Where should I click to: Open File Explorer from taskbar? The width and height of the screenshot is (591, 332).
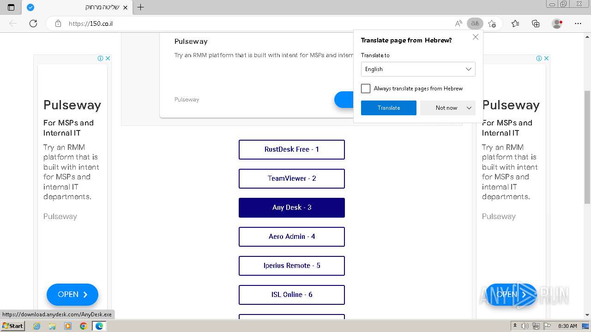[x=52, y=326]
